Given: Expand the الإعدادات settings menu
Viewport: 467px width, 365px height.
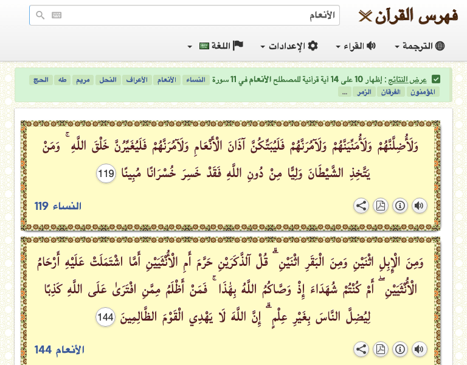Looking at the screenshot, I should (289, 46).
